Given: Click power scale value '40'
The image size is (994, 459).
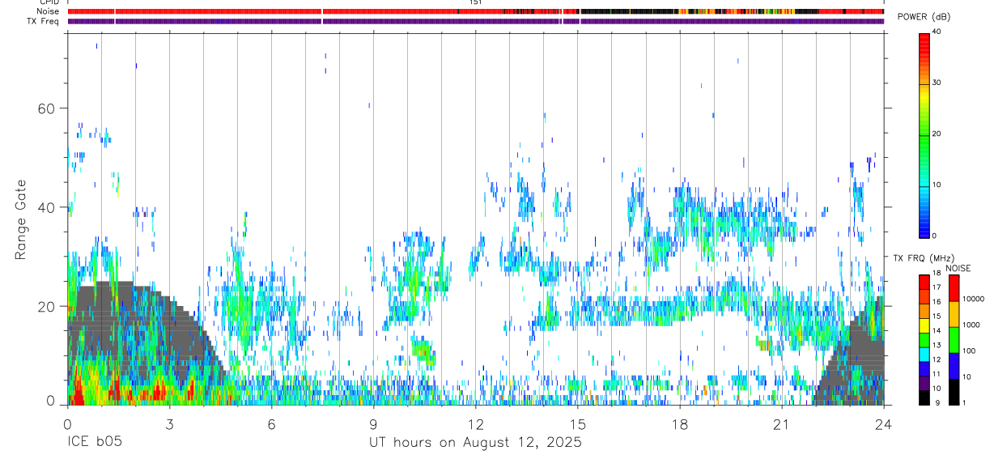Looking at the screenshot, I should (937, 32).
